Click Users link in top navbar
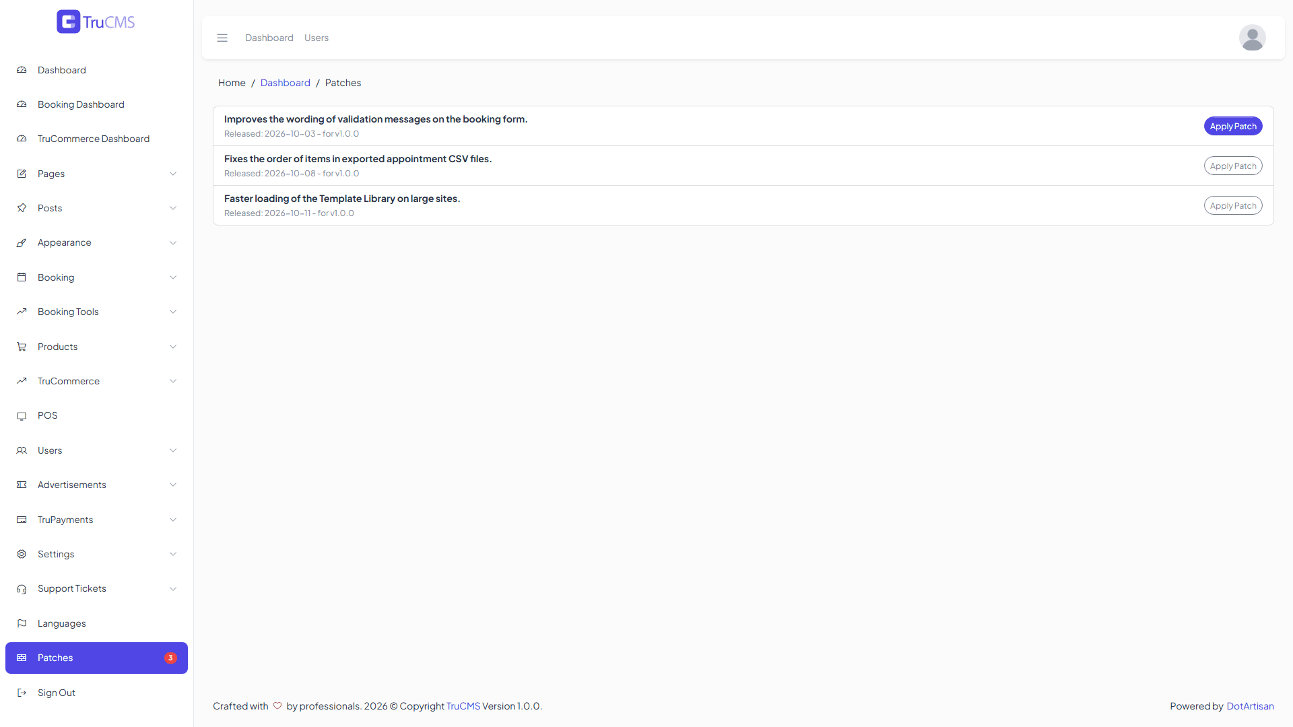1293x727 pixels. (x=317, y=38)
